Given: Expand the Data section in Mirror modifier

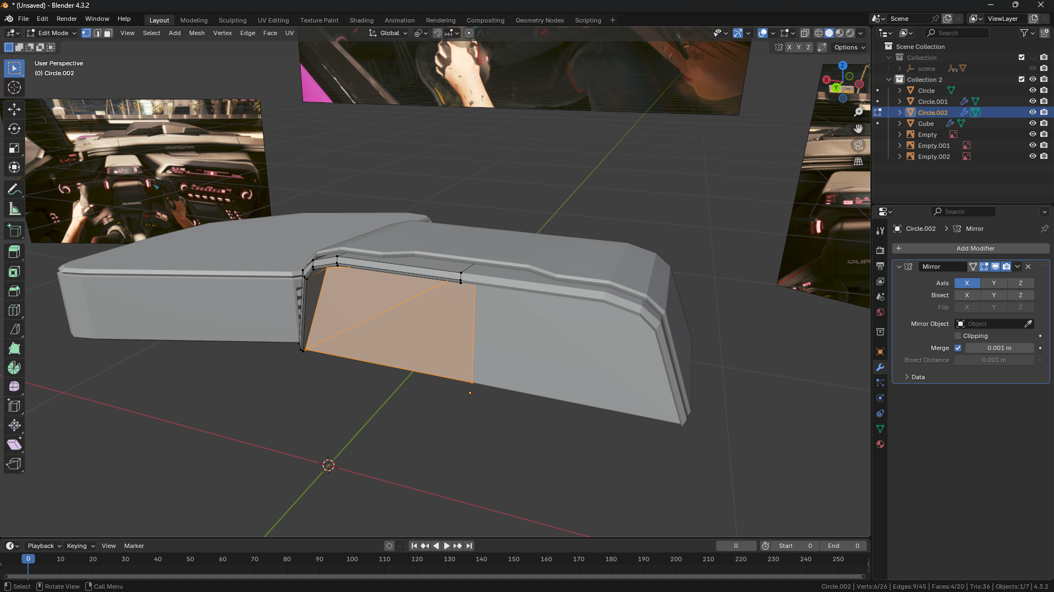Looking at the screenshot, I should [918, 377].
